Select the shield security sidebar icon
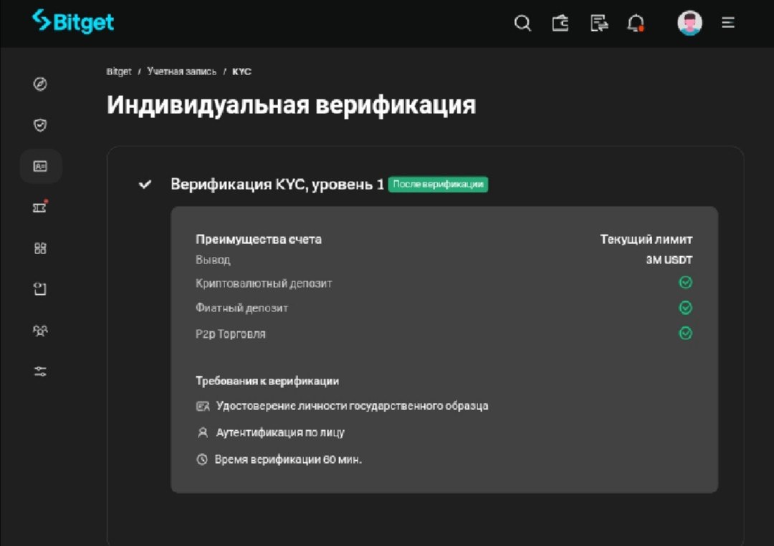This screenshot has height=546, width=774. [41, 125]
